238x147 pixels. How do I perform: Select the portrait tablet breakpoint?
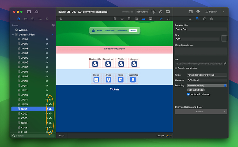129,19
